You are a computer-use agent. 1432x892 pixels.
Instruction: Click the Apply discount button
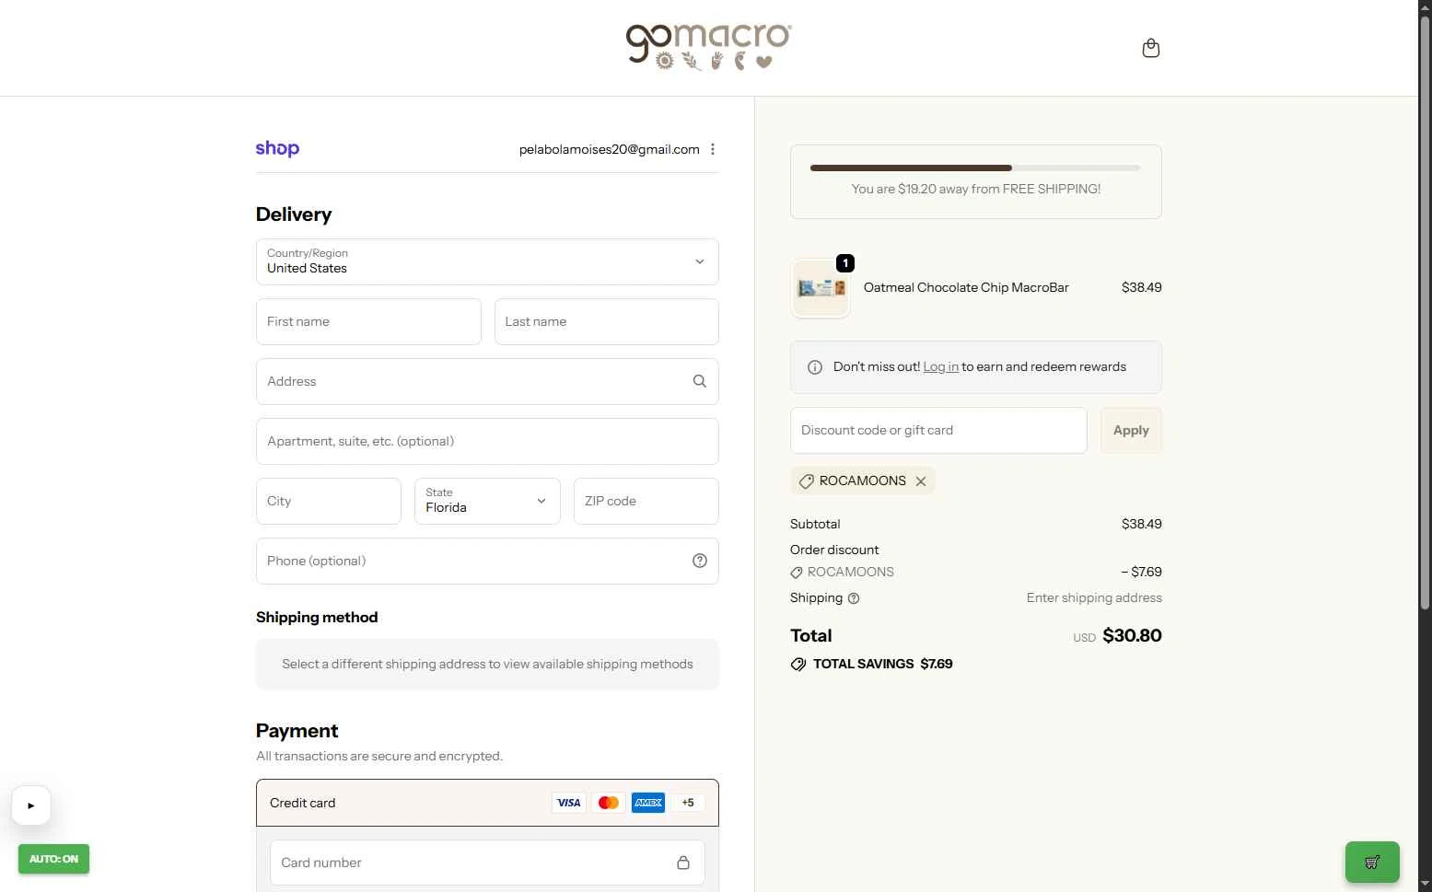(x=1131, y=431)
